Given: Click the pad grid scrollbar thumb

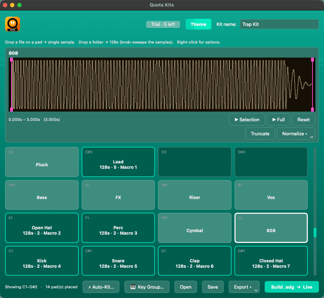Looking at the screenshot, I should coord(315,232).
